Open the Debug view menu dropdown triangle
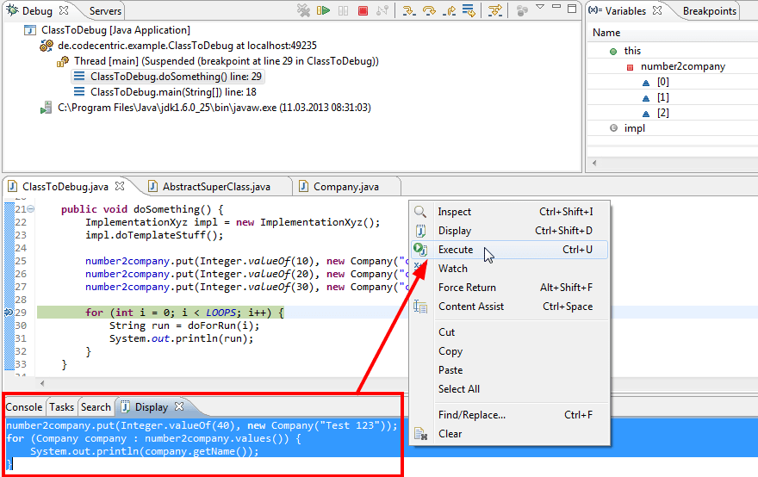Screen dimensions: 758x477 click(x=540, y=7)
